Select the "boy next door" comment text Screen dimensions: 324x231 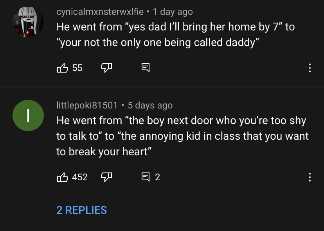(x=182, y=136)
